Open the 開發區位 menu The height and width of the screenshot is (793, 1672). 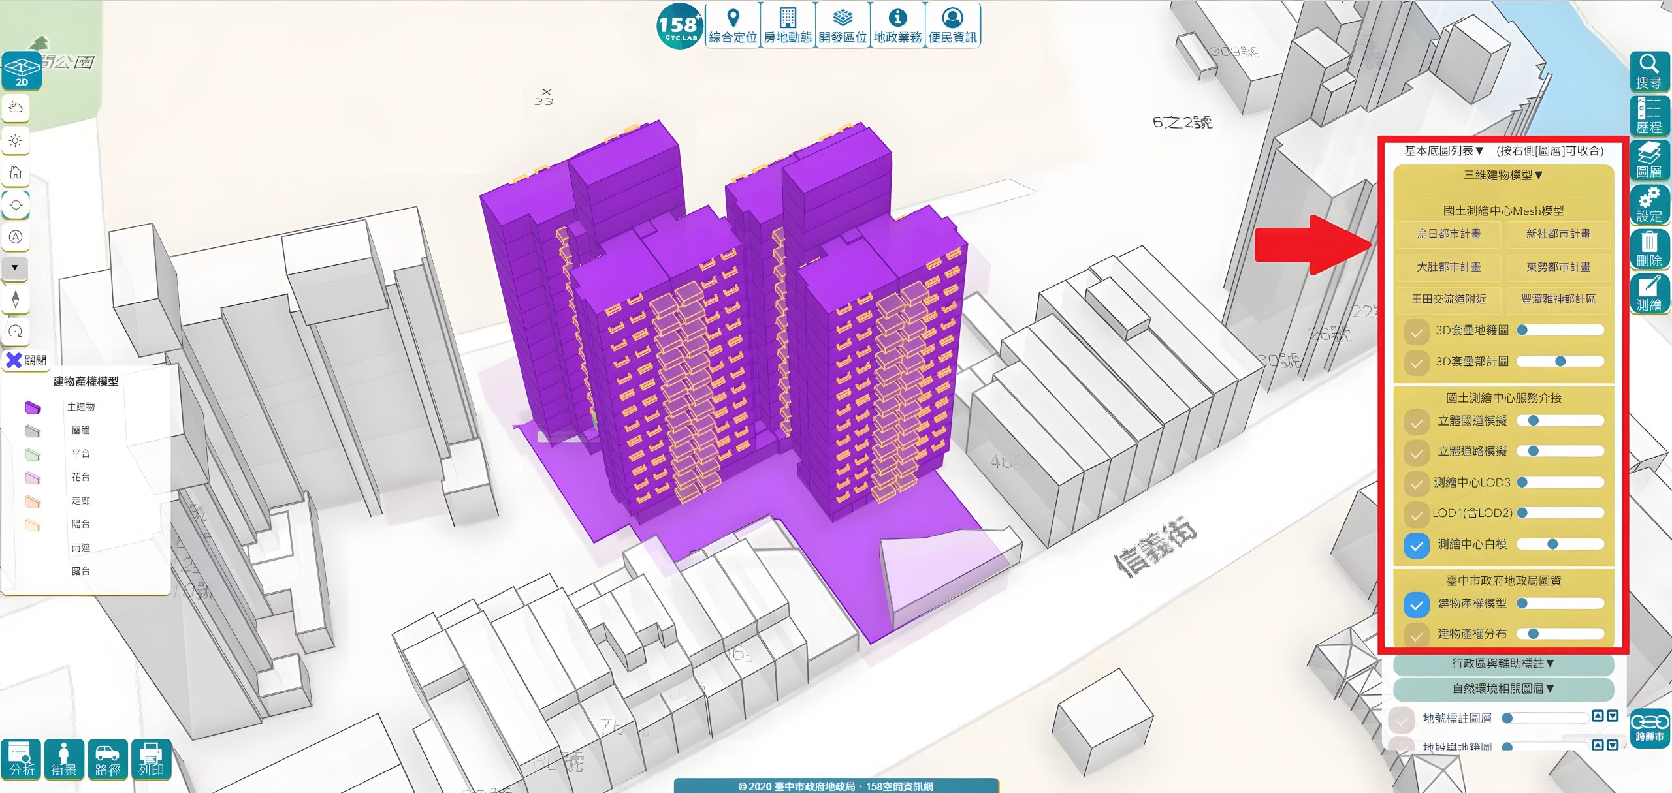843,25
